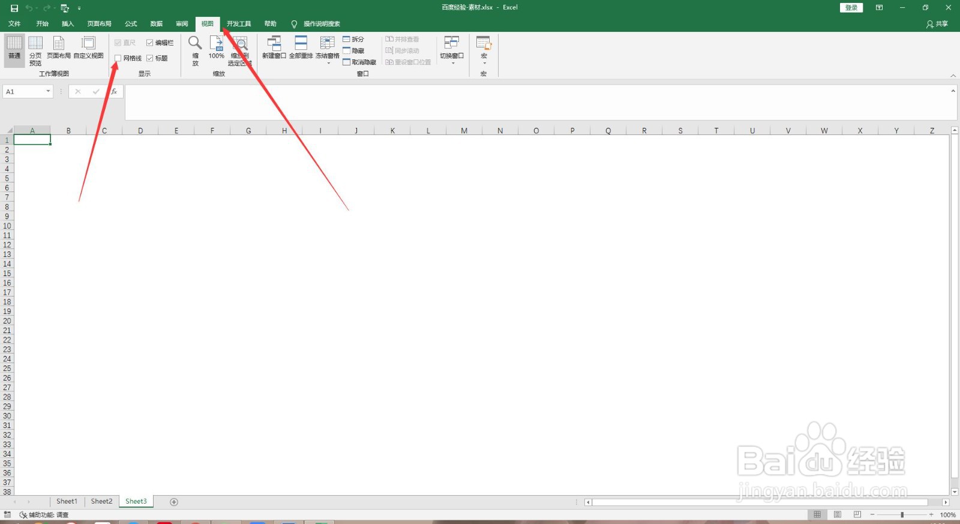Collapse the ribbon with the chevron
Screen dimensions: 960x524
pos(953,76)
